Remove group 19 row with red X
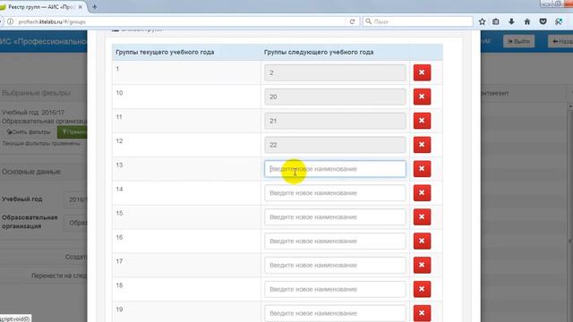 tap(422, 313)
